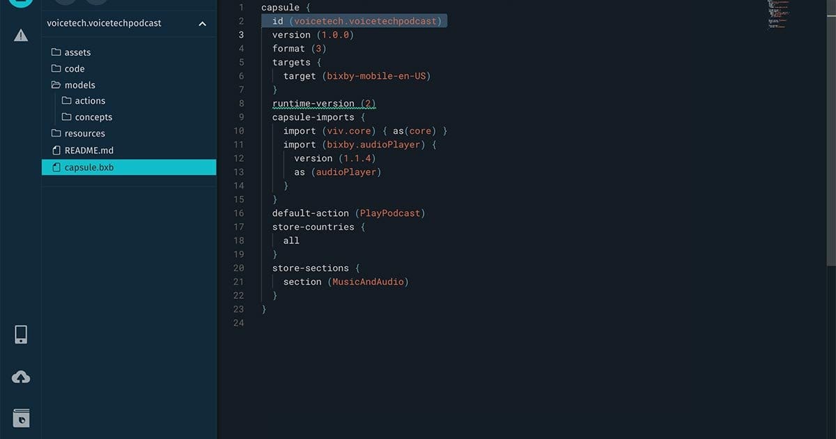
Task: Select capsule.bxb in the file tree
Action: pos(88,167)
